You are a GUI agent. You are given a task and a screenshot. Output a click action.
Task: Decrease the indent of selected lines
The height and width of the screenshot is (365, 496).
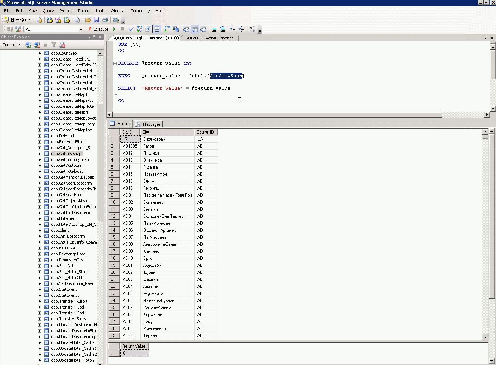tap(233, 29)
